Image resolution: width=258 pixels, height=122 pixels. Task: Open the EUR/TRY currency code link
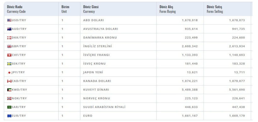click(19, 116)
